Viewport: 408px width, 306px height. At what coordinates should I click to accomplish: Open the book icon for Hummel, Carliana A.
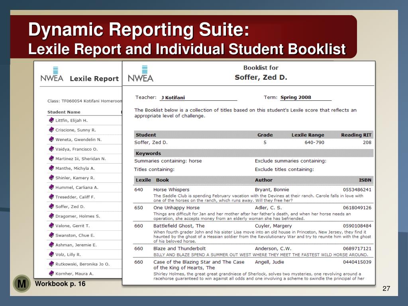[x=51, y=187]
